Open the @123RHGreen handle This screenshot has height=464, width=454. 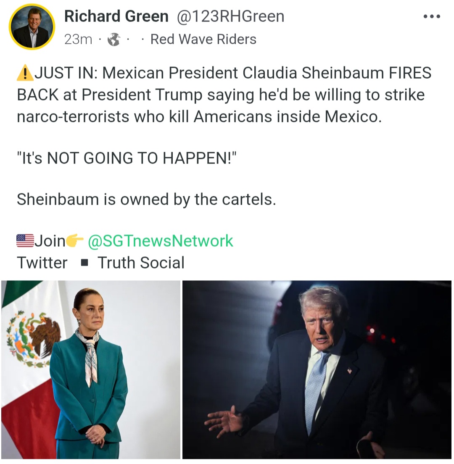point(230,16)
